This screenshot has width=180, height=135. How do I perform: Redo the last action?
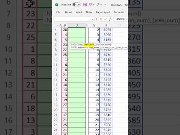pos(98,4)
